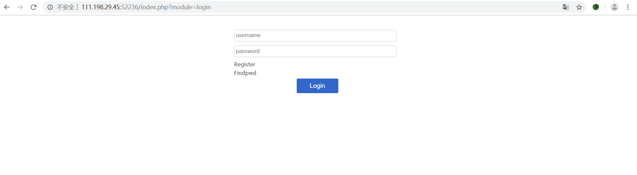
Task: Click the 不安全 not-secure label
Action: point(65,7)
